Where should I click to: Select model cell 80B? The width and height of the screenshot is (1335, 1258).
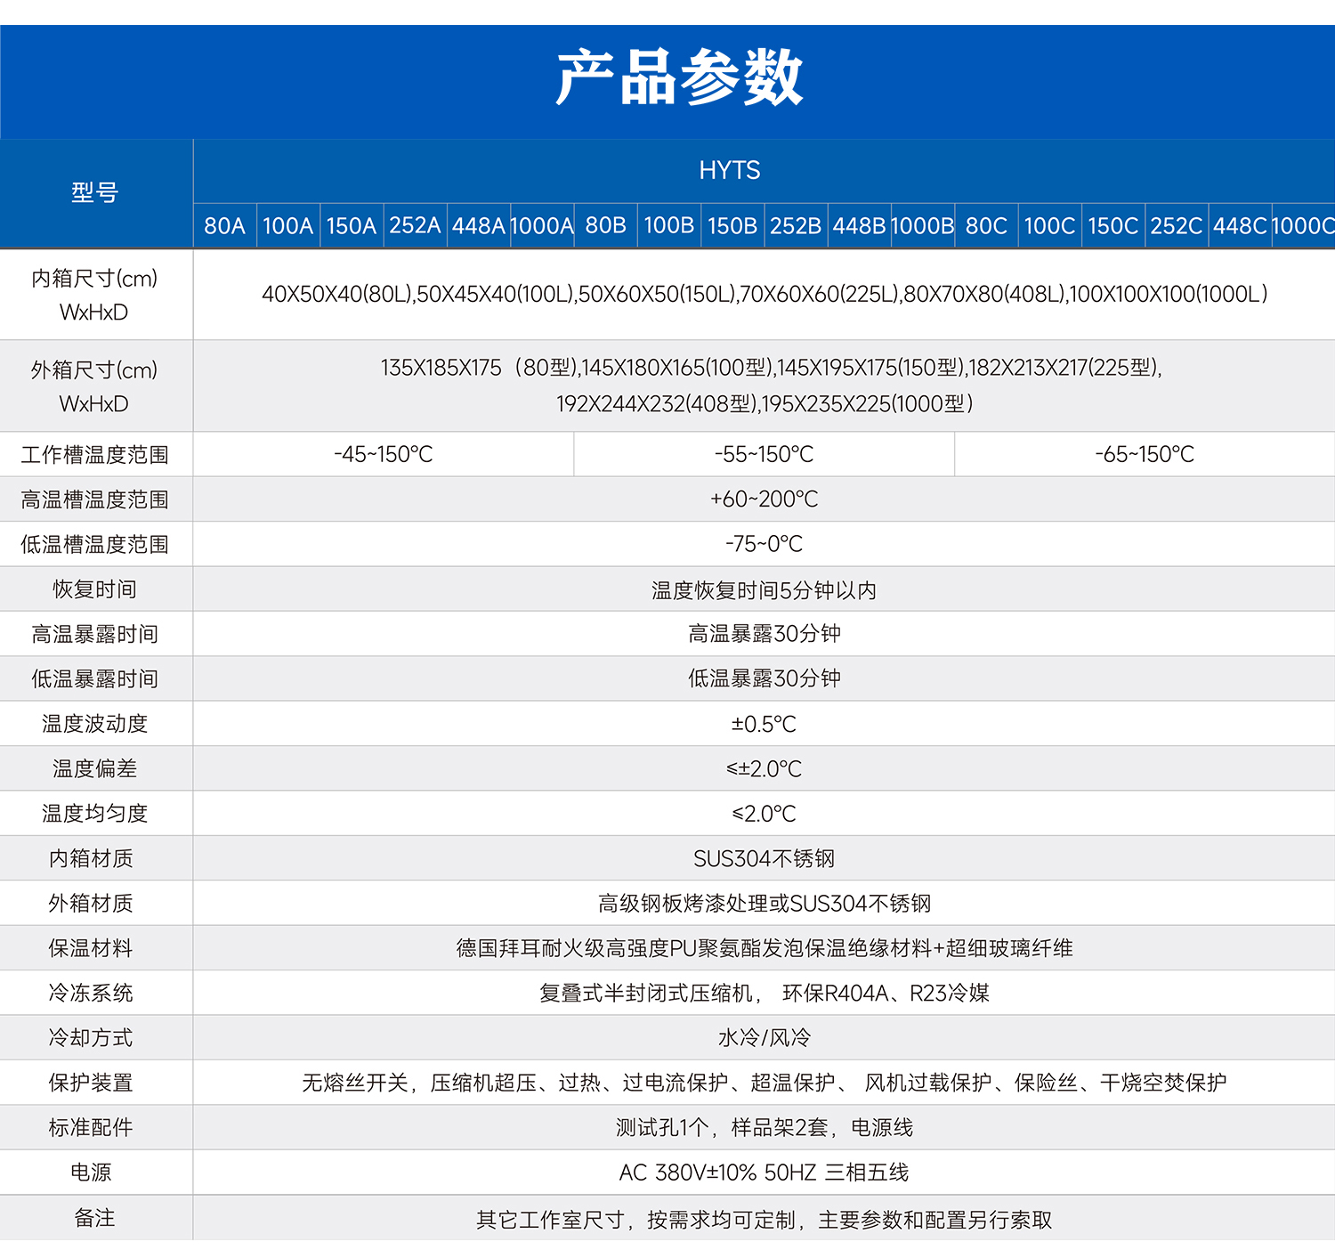[605, 225]
